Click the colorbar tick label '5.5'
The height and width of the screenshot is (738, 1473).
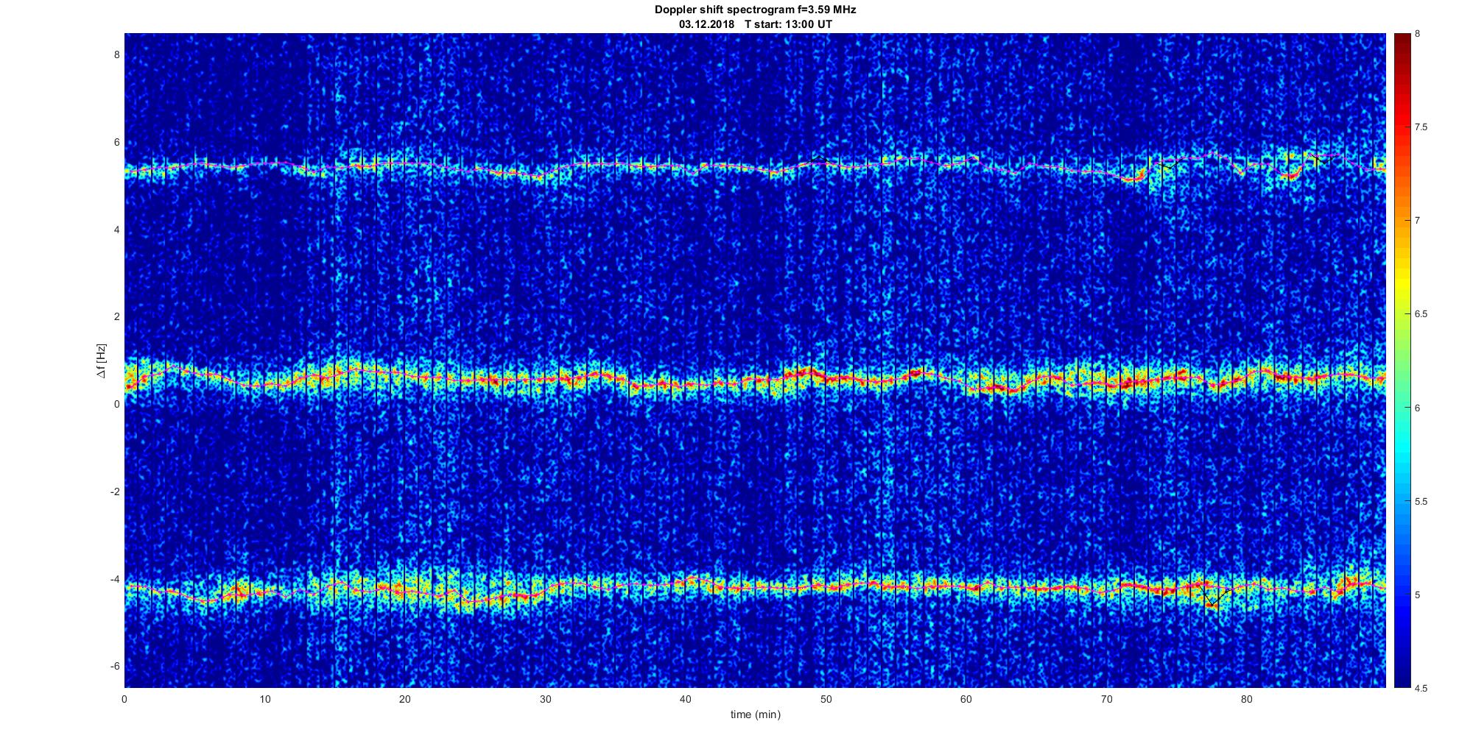[x=1421, y=501]
